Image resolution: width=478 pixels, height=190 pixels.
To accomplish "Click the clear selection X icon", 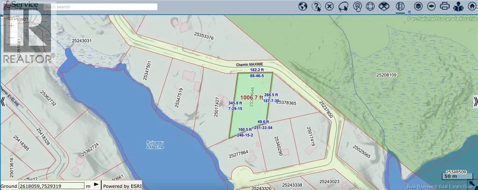I will 330,6.
